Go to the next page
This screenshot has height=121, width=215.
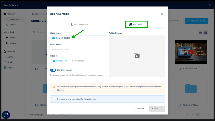pos(203,115)
